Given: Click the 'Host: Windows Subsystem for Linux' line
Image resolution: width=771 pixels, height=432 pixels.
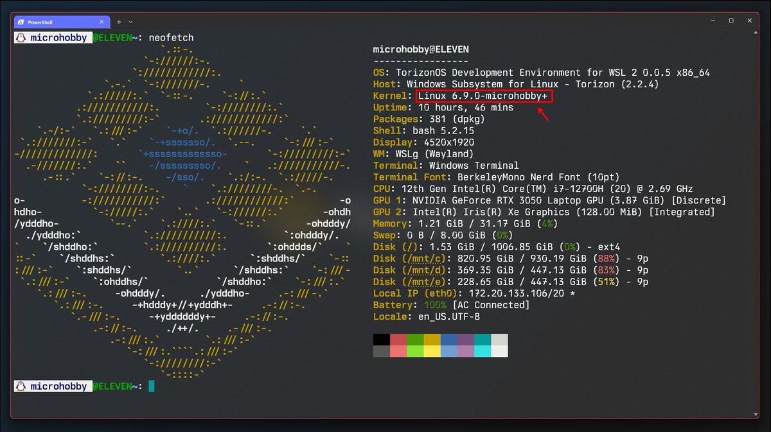Looking at the screenshot, I should pyautogui.click(x=516, y=85).
